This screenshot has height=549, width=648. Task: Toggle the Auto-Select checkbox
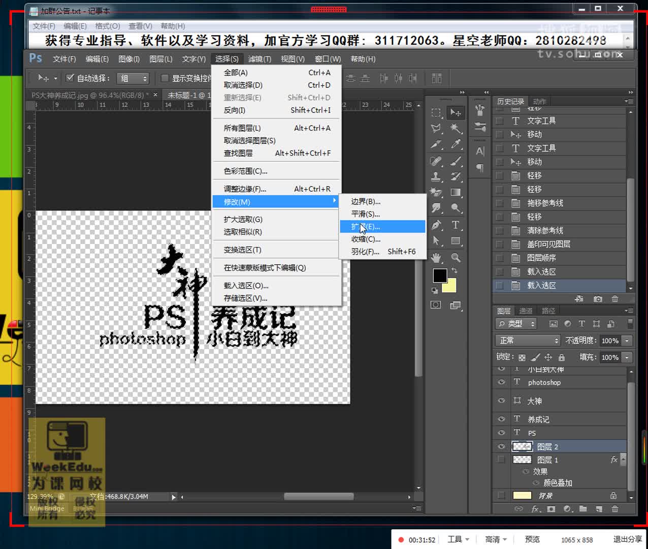[71, 78]
